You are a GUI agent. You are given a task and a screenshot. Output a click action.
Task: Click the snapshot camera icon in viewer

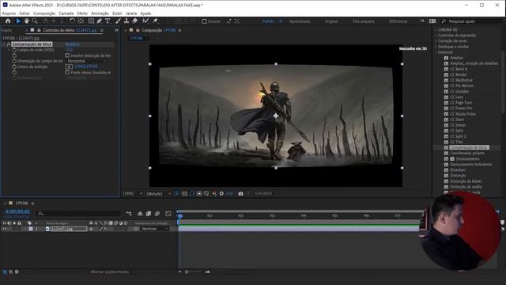pos(240,193)
